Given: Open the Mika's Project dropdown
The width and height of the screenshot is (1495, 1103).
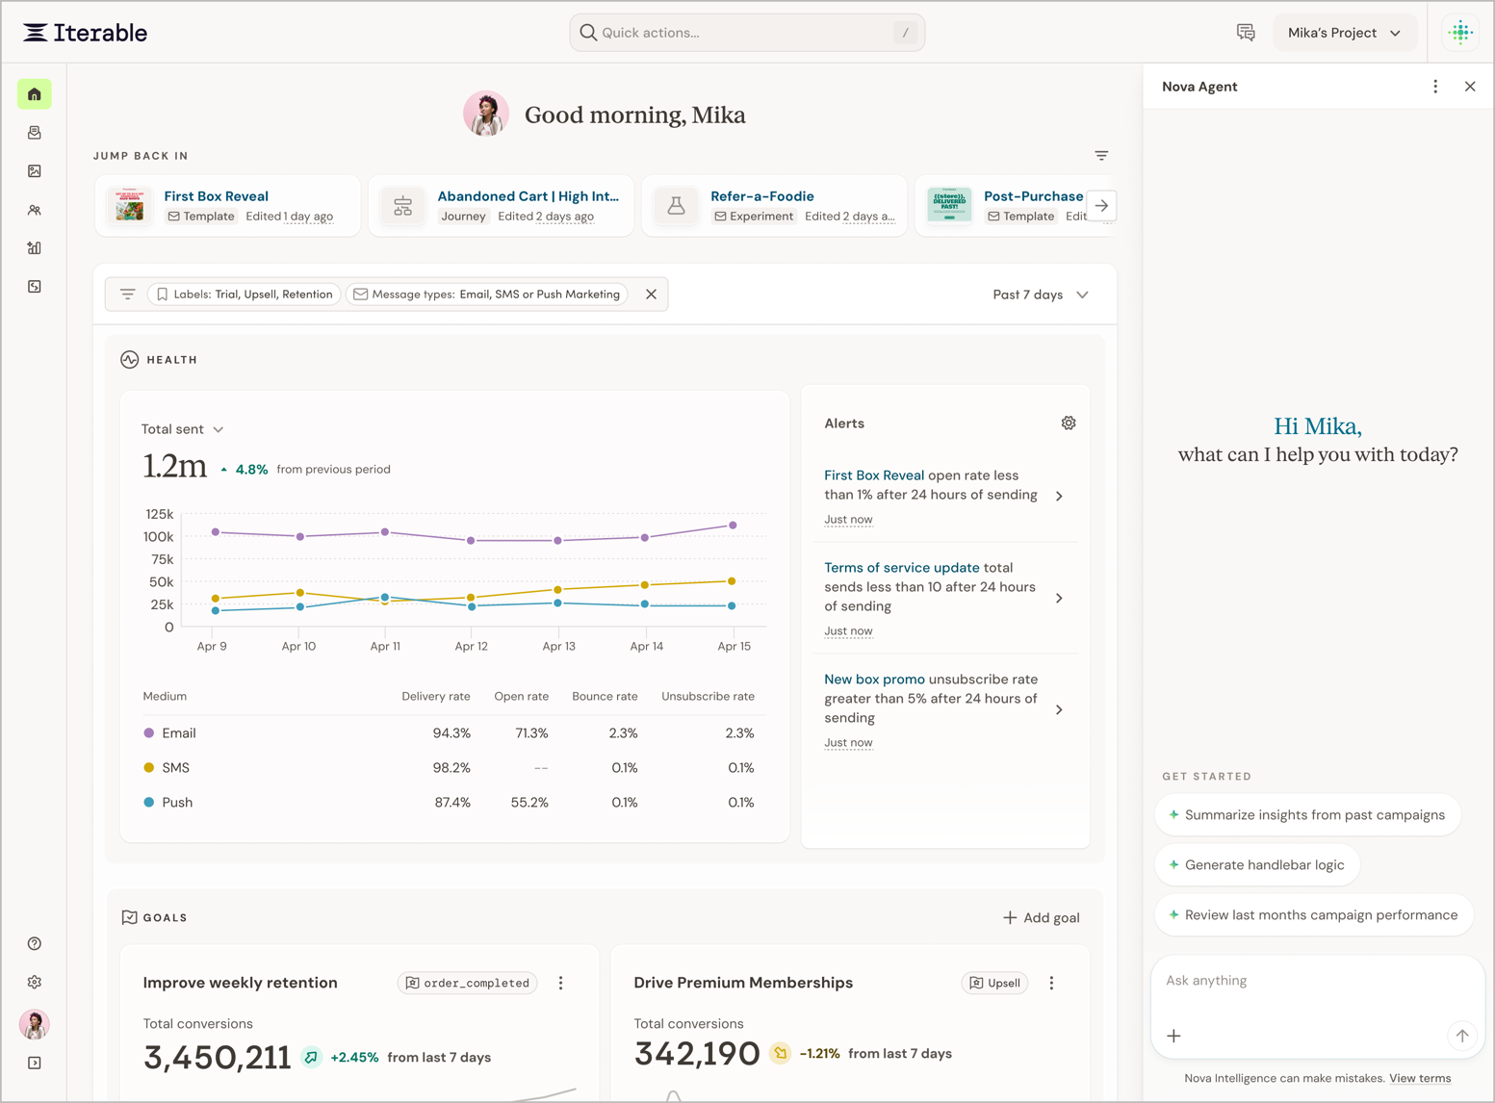Looking at the screenshot, I should [1345, 33].
